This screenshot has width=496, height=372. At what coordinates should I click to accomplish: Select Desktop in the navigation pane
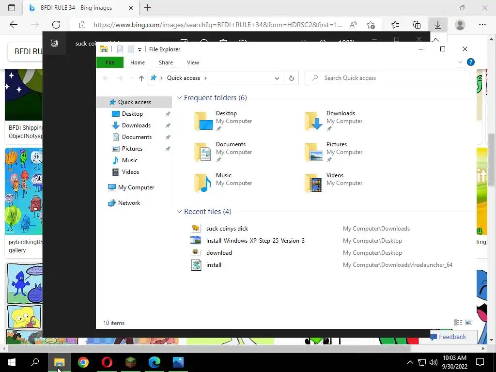(132, 113)
